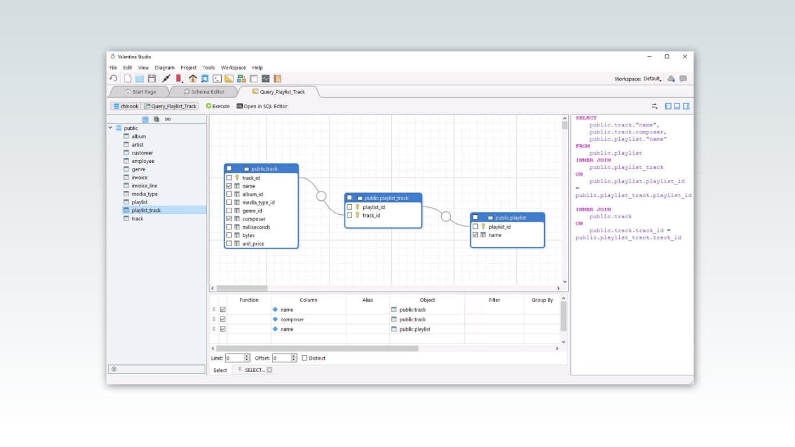
Task: Click the Save icon in the toolbar
Action: tap(152, 79)
